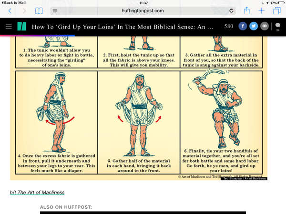Viewport: 286px width, 214px height.
Task: Tap step 5 illustration of man holding fabric
Action: 139,115
